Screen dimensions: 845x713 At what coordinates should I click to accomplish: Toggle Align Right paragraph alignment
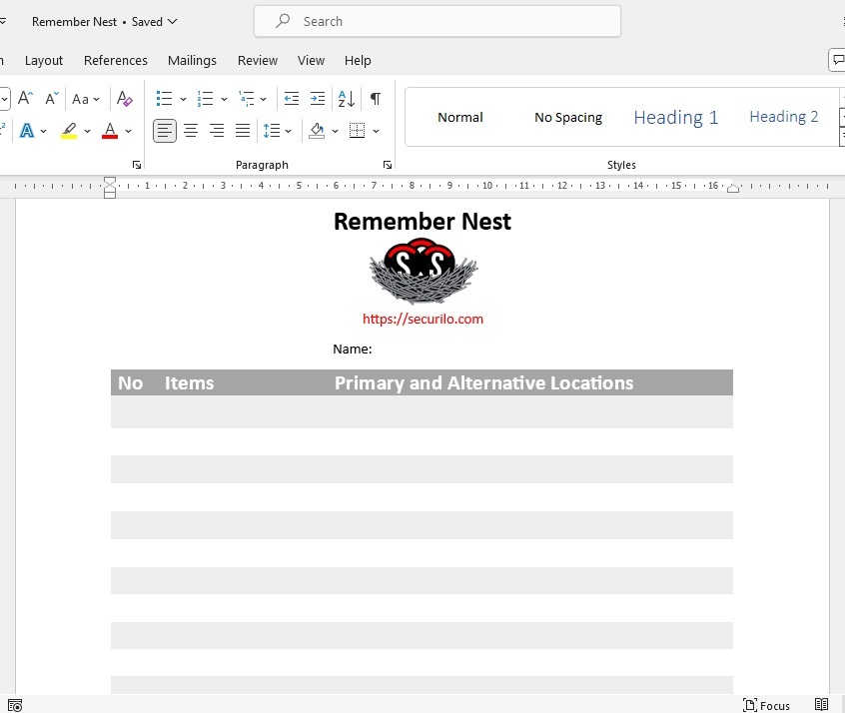point(217,131)
